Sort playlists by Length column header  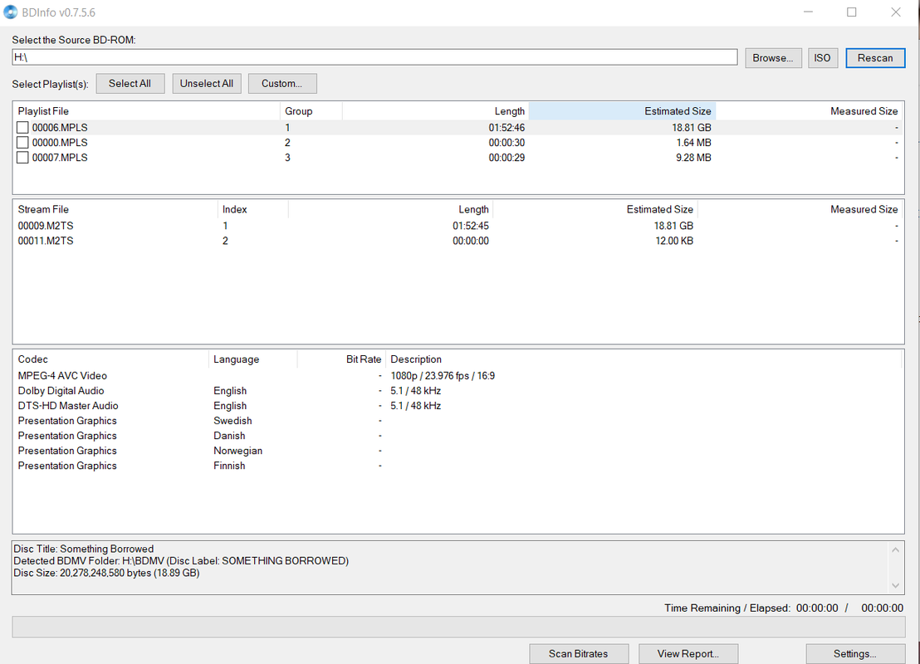pyautogui.click(x=435, y=111)
